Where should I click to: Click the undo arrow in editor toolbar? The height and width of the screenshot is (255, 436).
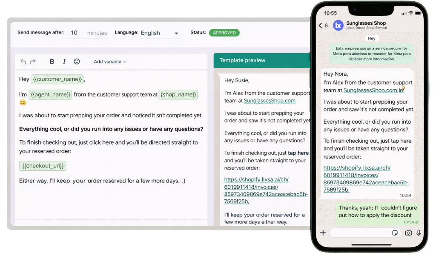click(x=23, y=62)
